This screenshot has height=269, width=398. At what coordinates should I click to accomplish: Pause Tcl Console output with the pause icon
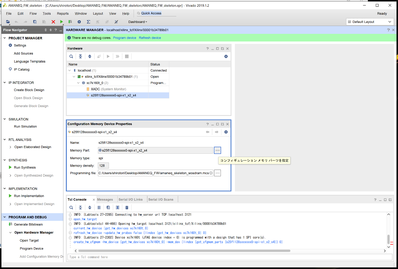99,208
